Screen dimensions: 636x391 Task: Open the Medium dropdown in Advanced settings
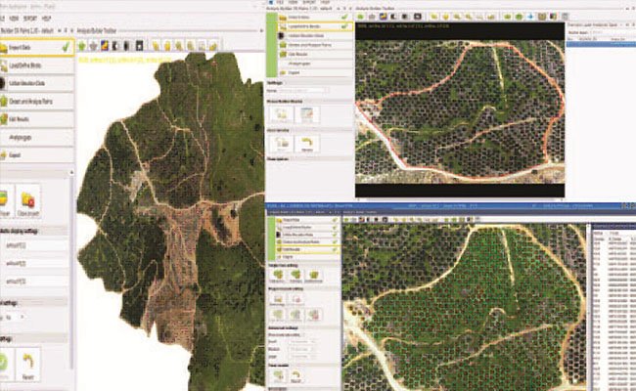(x=301, y=349)
